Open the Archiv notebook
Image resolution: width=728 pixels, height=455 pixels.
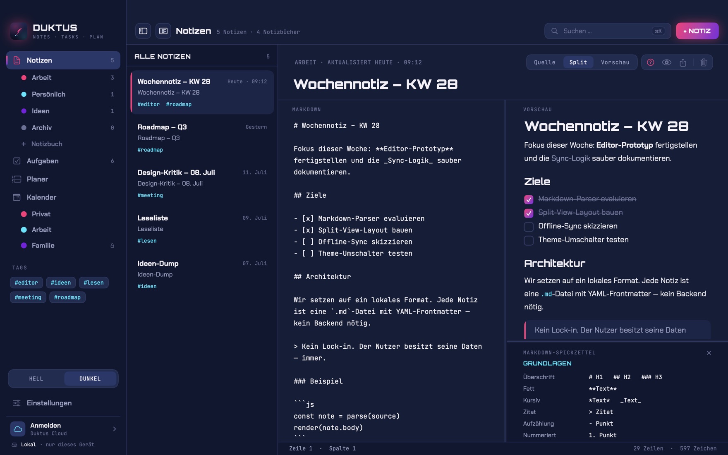point(68,128)
